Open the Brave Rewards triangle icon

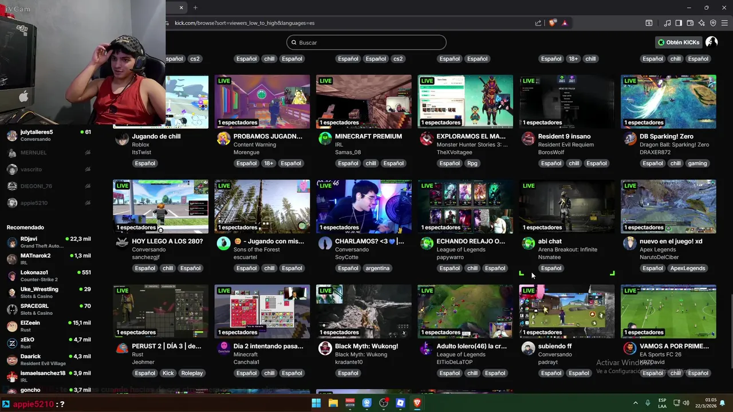(x=565, y=23)
